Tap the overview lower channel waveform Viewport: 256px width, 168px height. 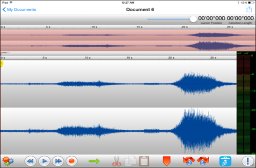coord(128,46)
